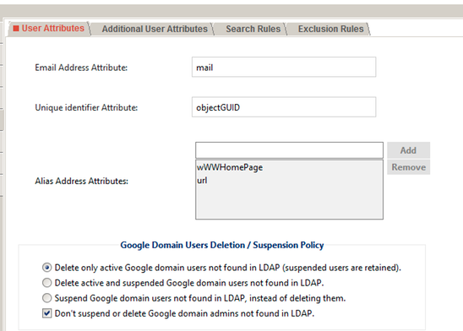The image size is (463, 331).
Task: Click the red square icon on User Attributes tab
Action: click(16, 29)
